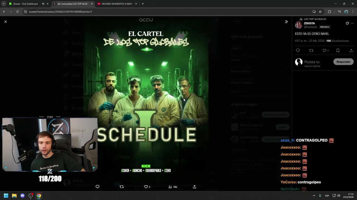Open Chrome from the taskbar
Viewport: 357px width, 200px height.
pos(39,196)
